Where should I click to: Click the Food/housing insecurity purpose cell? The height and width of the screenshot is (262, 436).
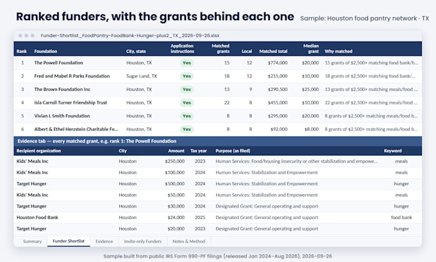point(296,161)
